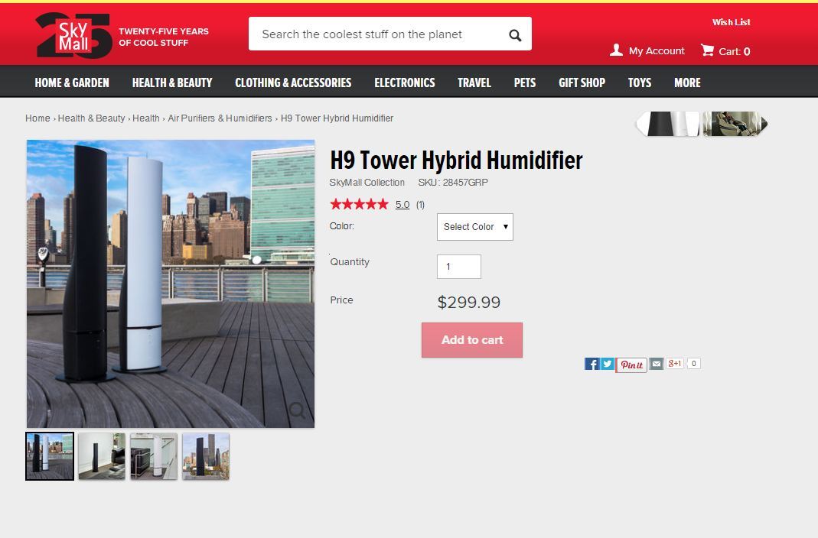Open the Electronics menu
This screenshot has width=818, height=538.
click(404, 83)
